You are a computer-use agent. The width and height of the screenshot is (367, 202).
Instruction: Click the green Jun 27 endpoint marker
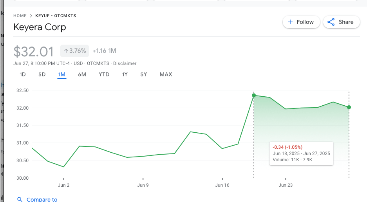point(349,107)
